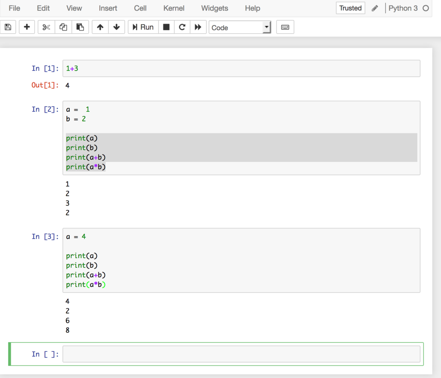Cut the selected cell using scissors icon

click(x=46, y=27)
